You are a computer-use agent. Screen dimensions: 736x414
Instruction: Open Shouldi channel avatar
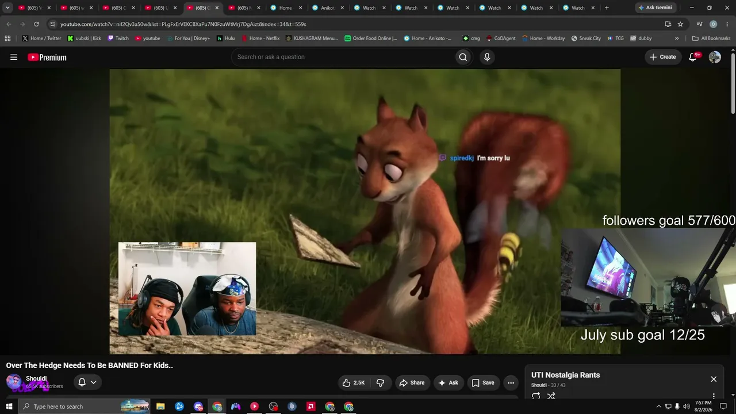click(14, 382)
